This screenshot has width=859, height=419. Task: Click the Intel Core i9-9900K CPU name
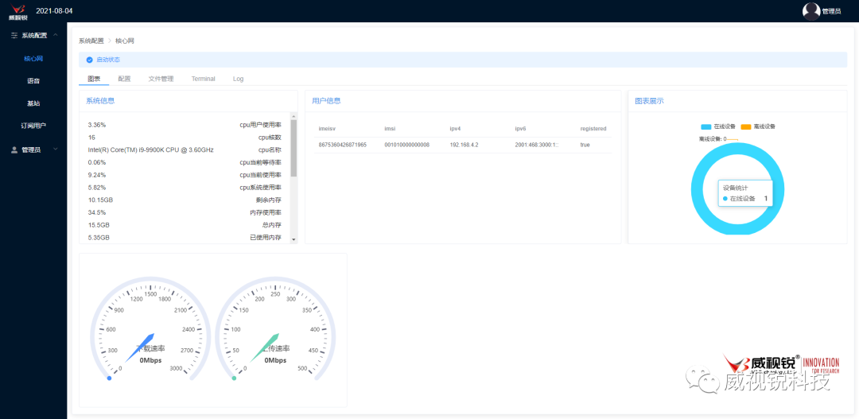[x=150, y=150]
